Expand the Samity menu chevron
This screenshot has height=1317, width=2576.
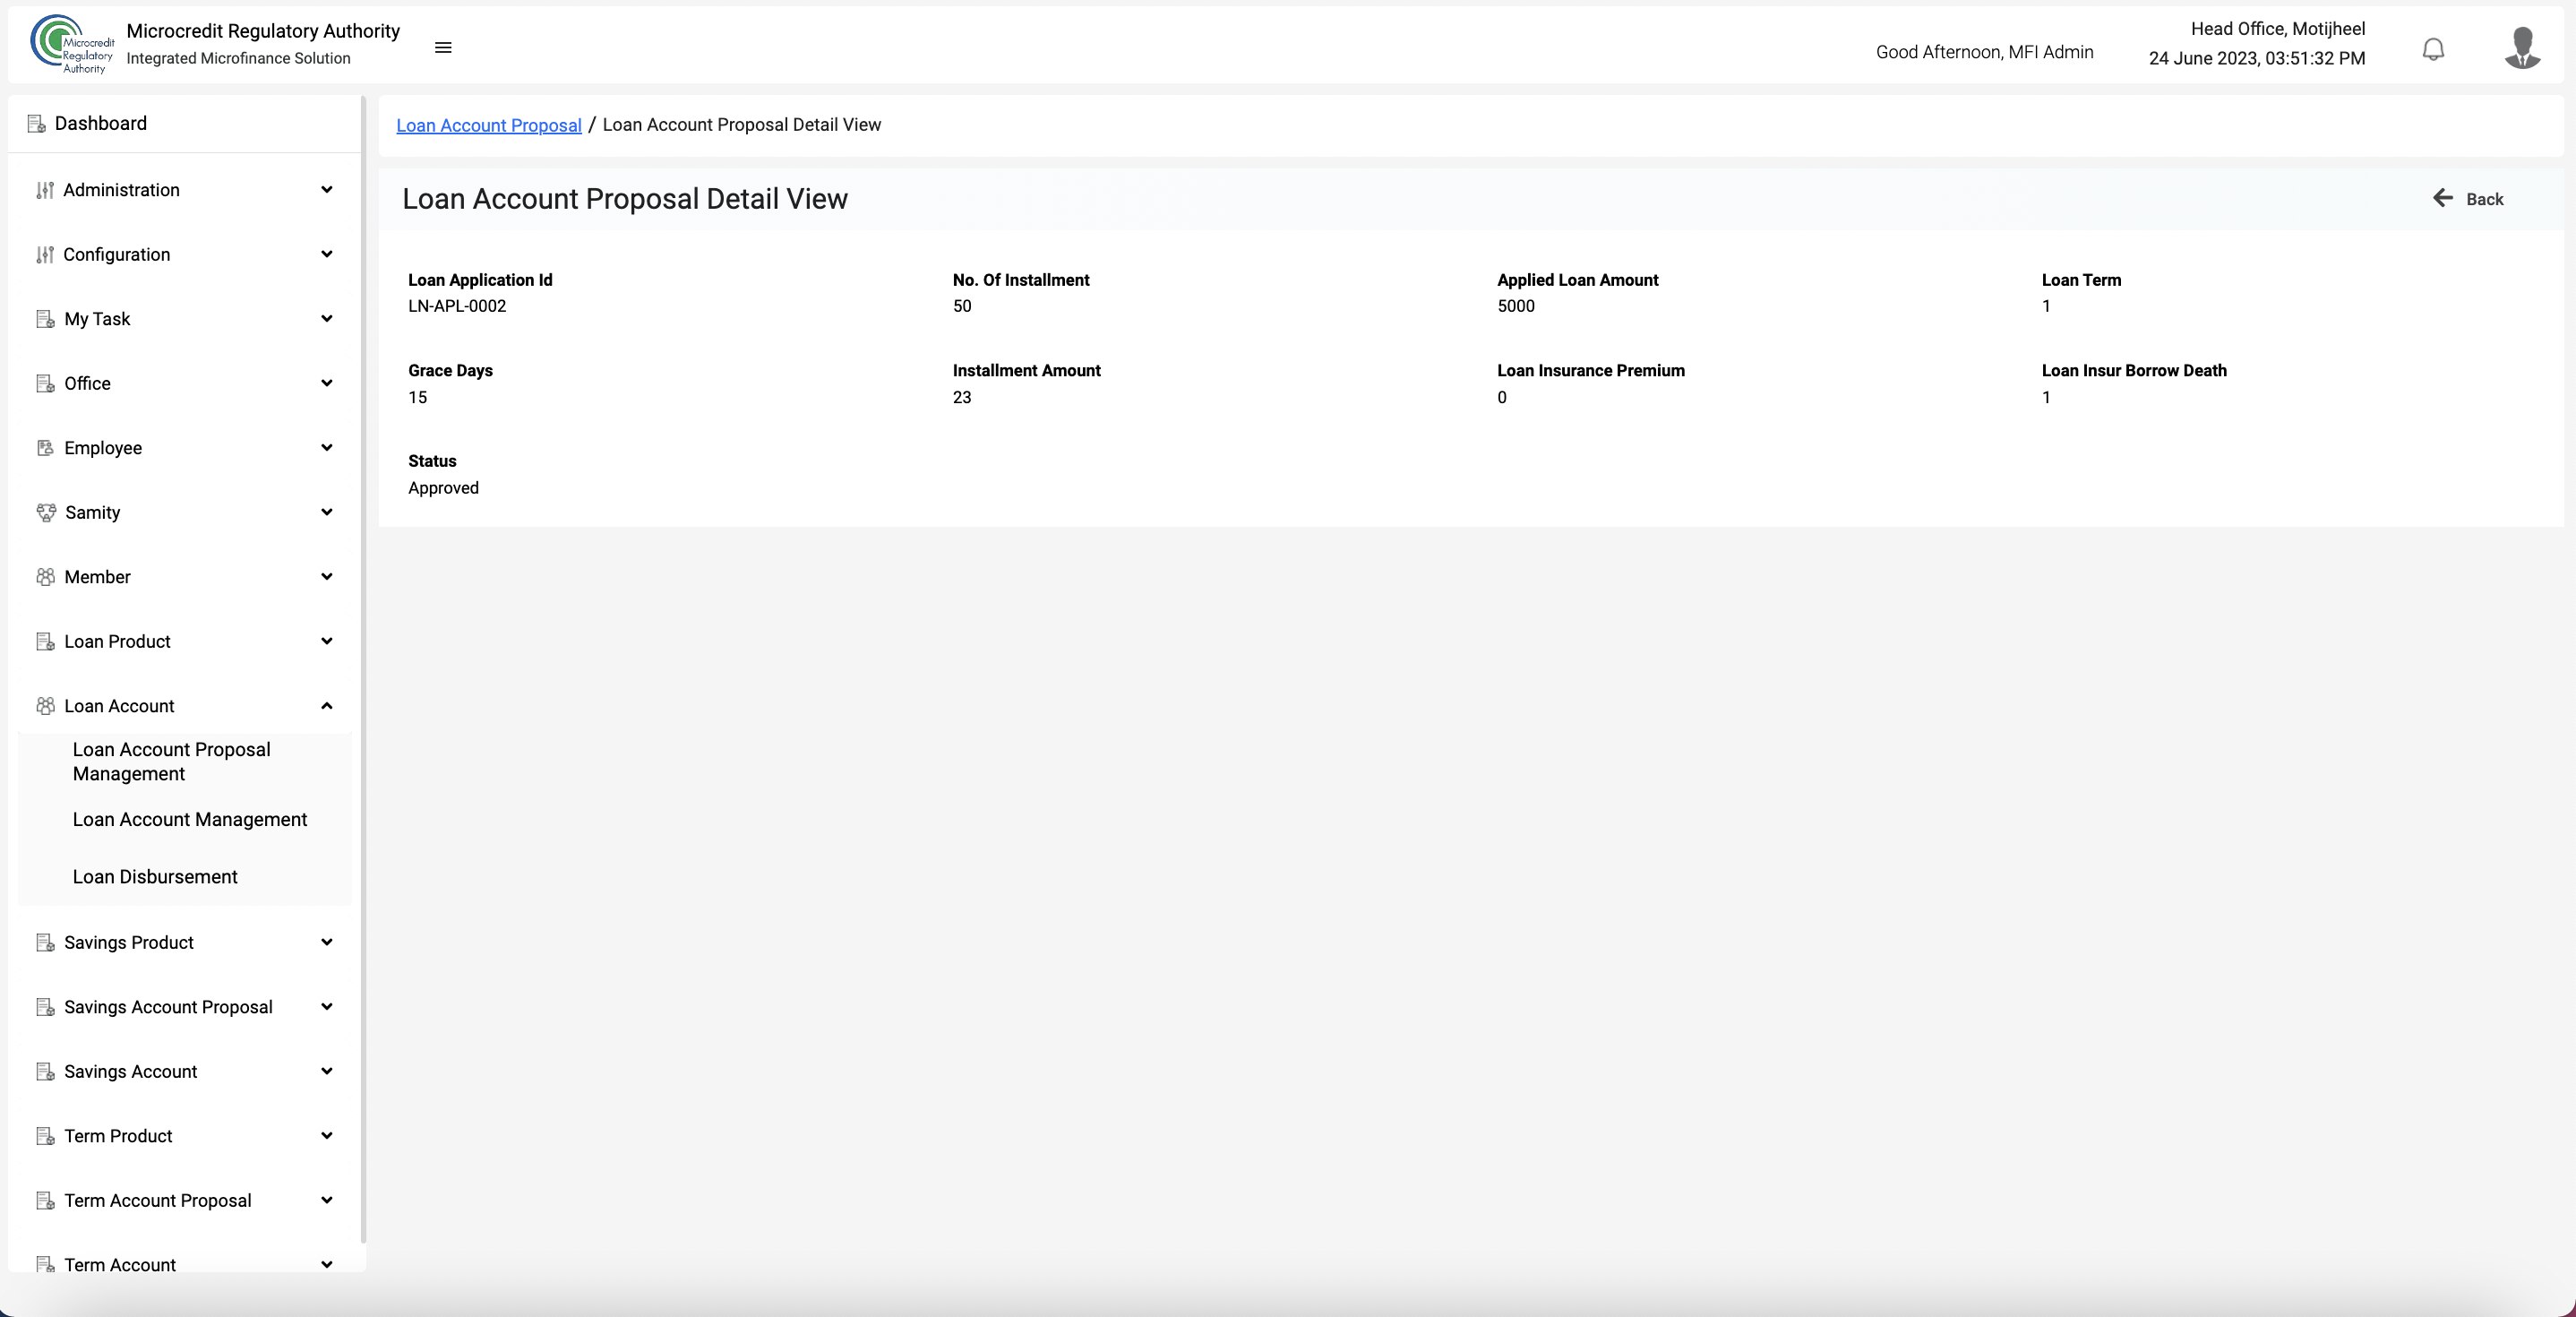click(x=327, y=512)
